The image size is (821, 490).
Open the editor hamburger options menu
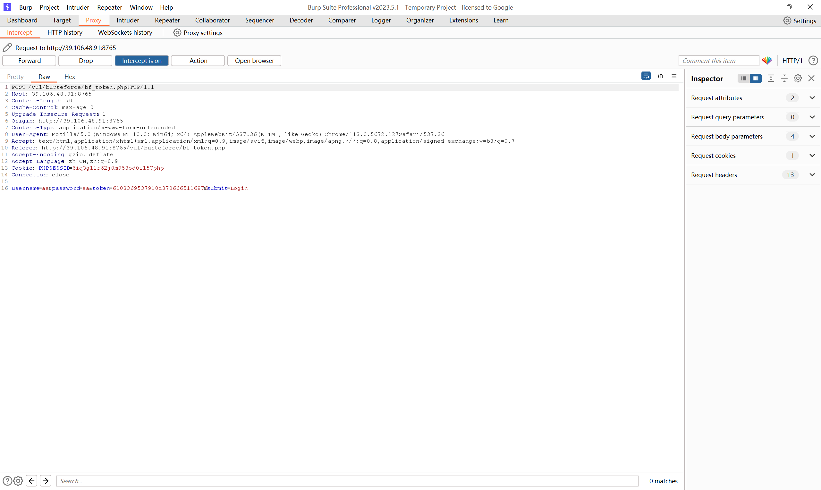[x=674, y=76]
